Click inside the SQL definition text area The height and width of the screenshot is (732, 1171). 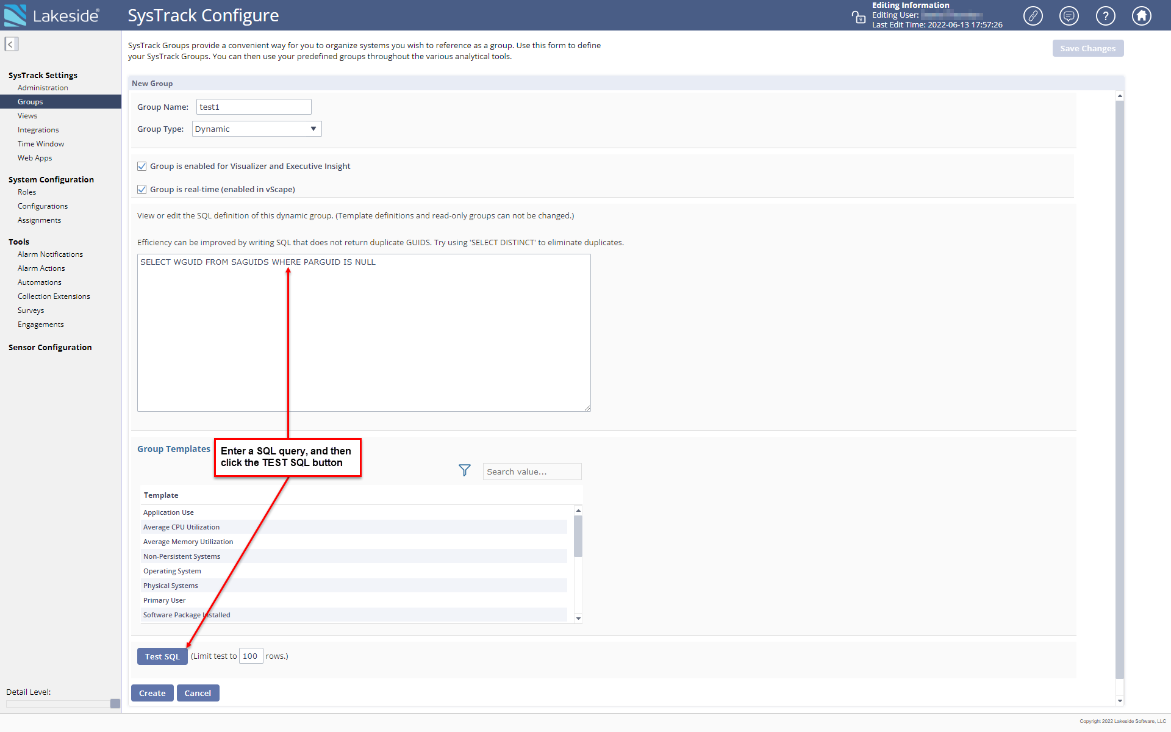click(x=364, y=332)
